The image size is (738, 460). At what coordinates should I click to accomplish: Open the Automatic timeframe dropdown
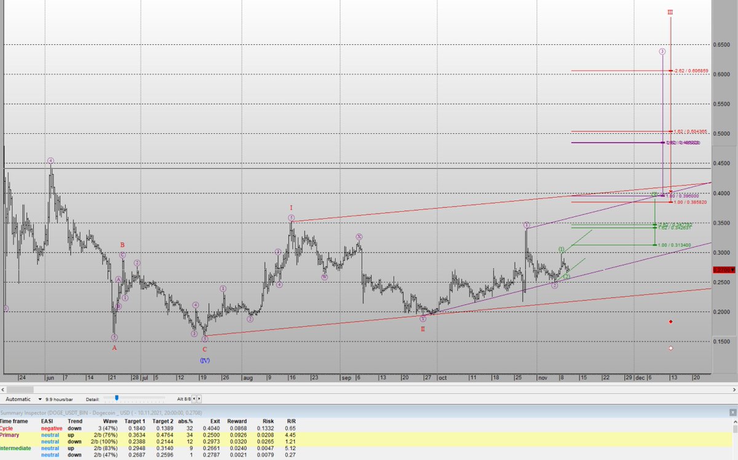[x=23, y=399]
